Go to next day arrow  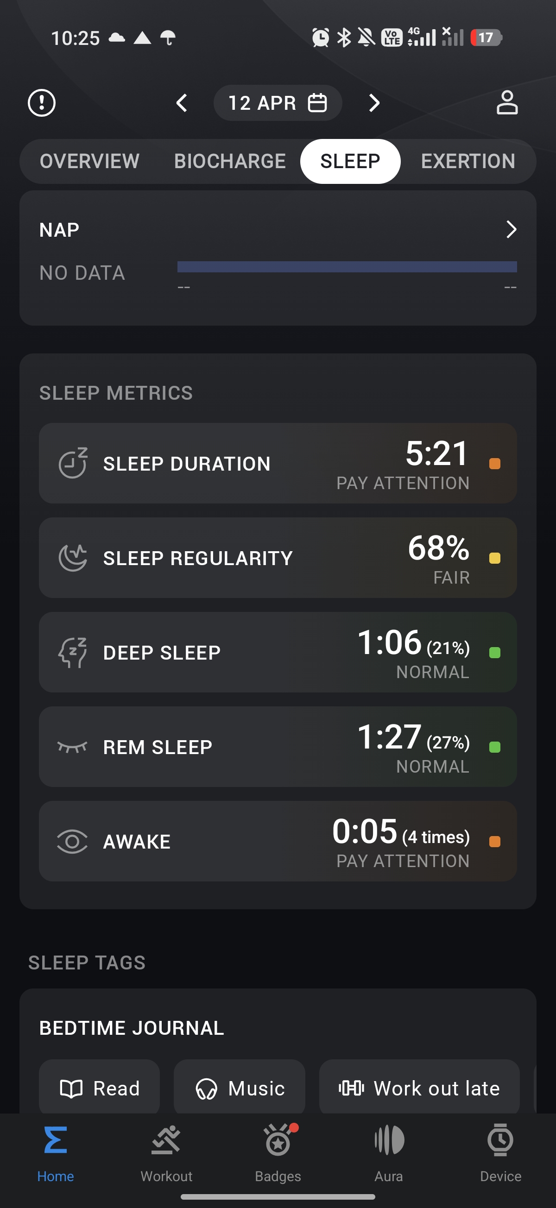tap(374, 103)
